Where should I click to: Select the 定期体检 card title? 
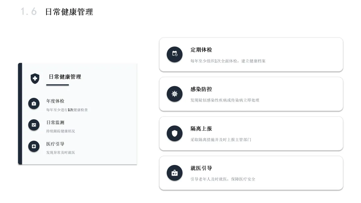click(x=201, y=50)
